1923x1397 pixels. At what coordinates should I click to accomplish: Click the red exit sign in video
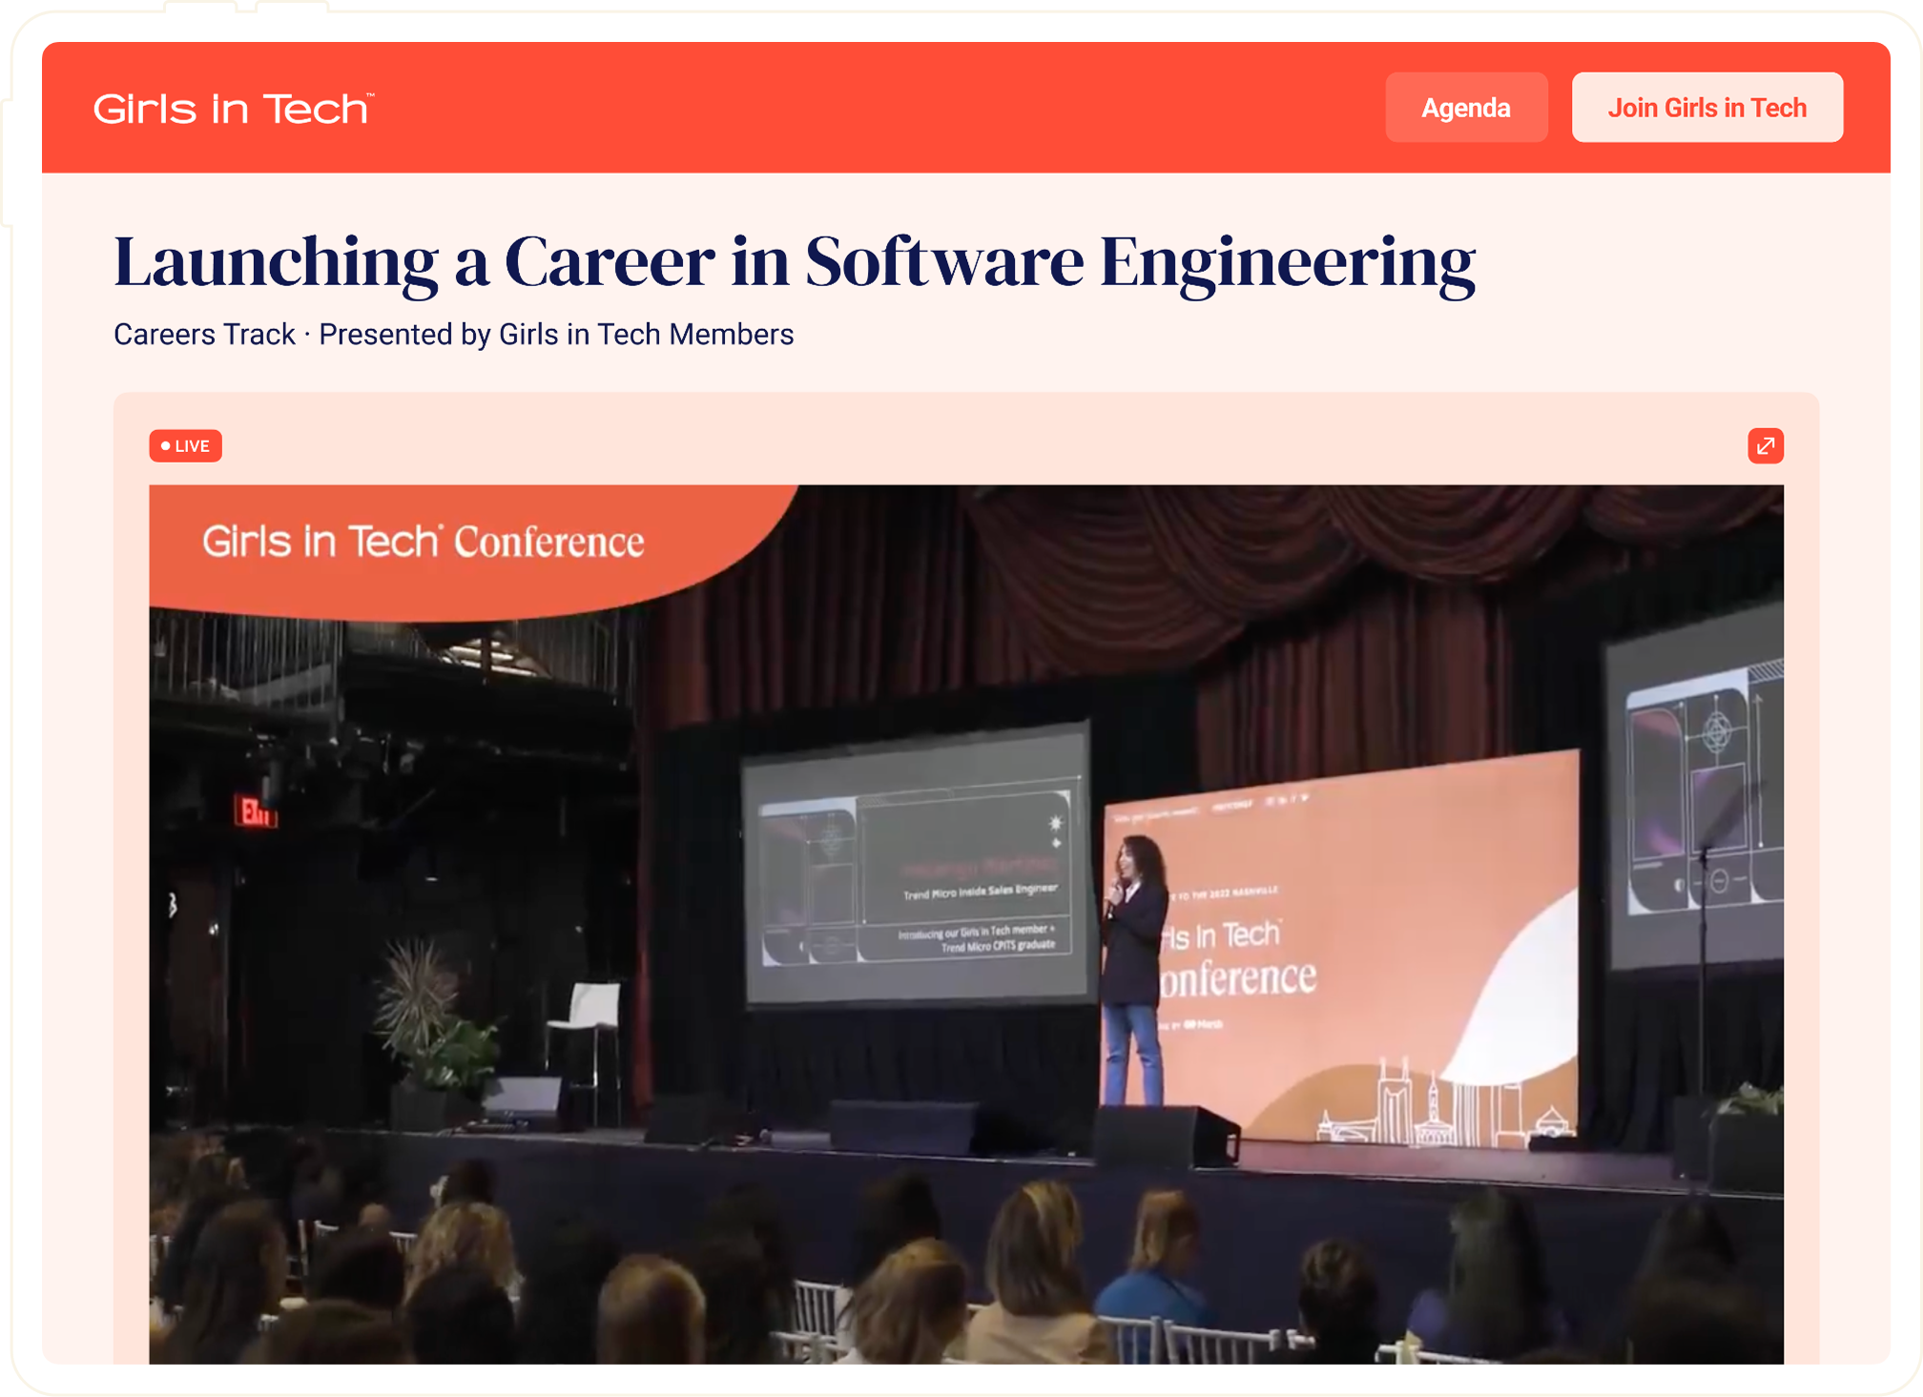click(x=256, y=812)
